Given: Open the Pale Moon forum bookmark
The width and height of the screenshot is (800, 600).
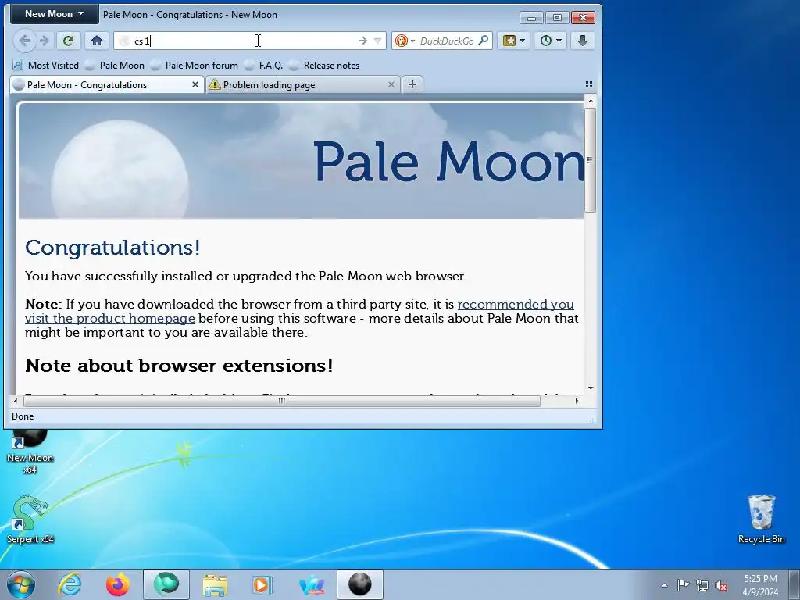Looking at the screenshot, I should 195,66.
